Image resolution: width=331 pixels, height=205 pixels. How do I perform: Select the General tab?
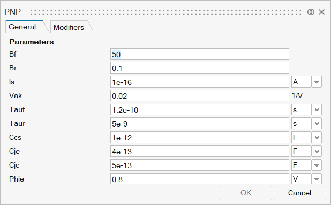tap(22, 27)
